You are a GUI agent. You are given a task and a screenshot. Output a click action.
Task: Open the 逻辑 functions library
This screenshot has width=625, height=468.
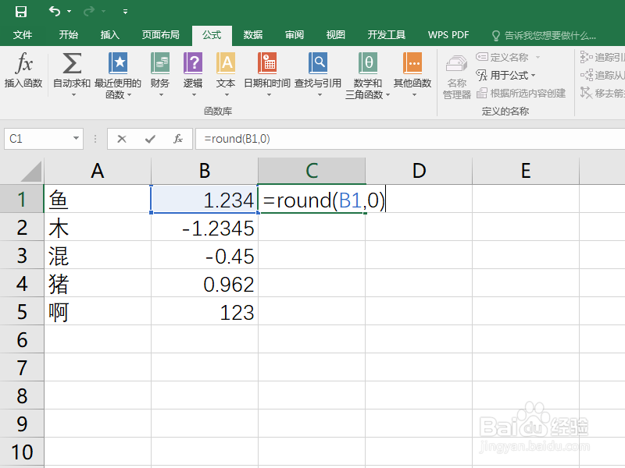click(x=193, y=75)
